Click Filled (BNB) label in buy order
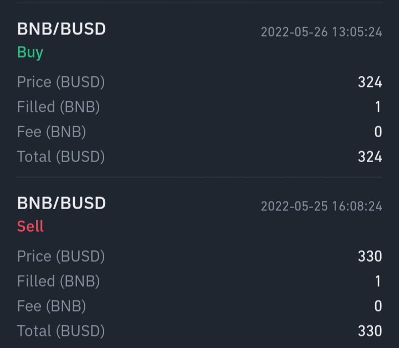 [58, 107]
